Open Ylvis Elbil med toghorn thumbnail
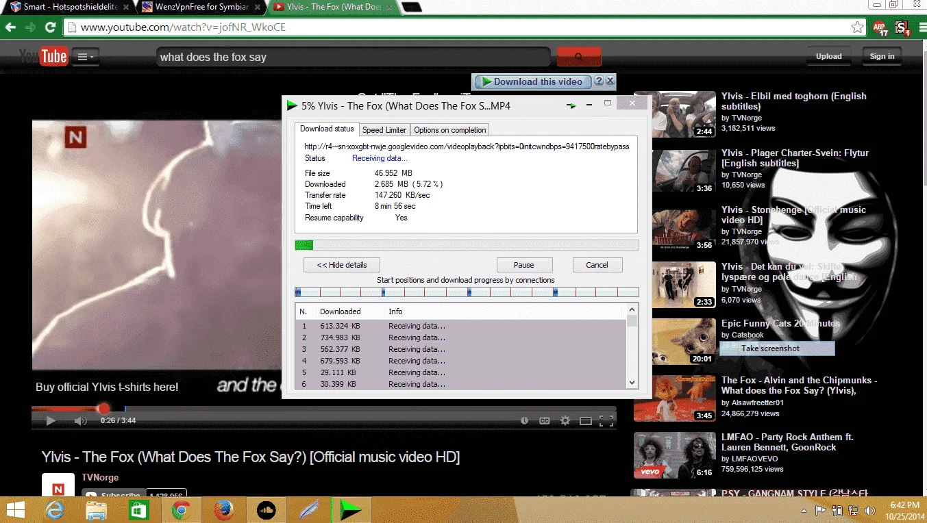927x523 pixels. (x=675, y=114)
